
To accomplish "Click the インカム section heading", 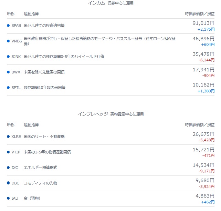I will tap(97, 3).
